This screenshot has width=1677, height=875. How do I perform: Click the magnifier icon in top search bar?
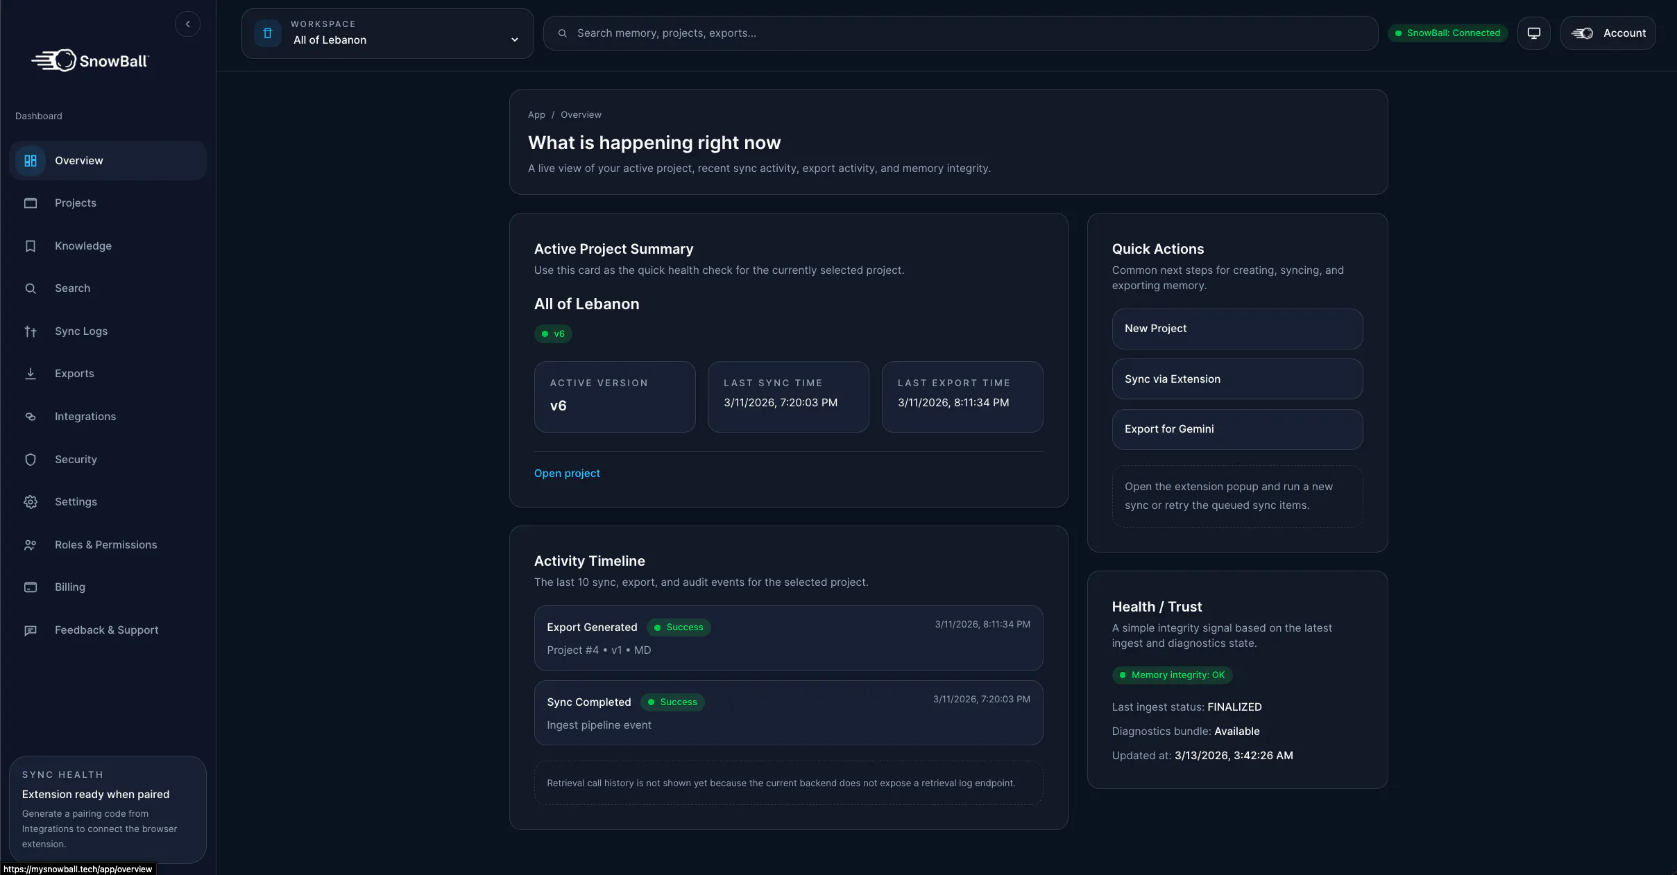[563, 33]
